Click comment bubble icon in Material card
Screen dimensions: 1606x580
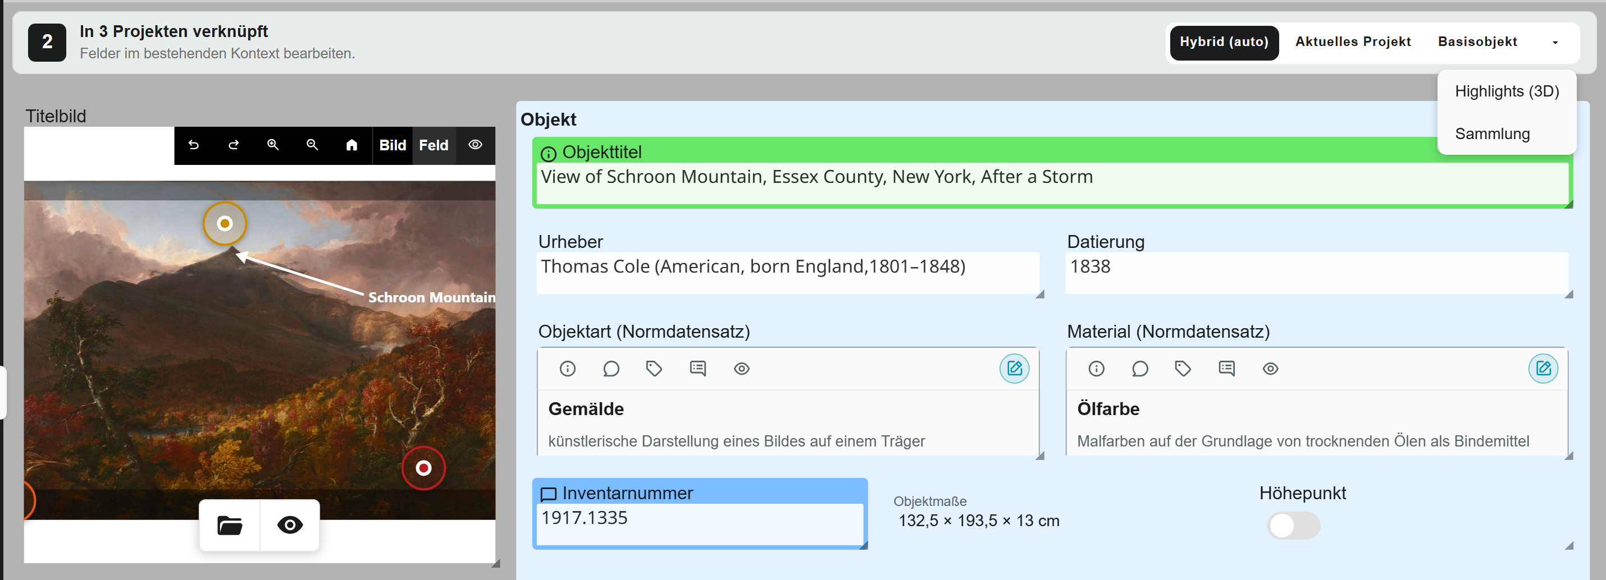[1140, 369]
